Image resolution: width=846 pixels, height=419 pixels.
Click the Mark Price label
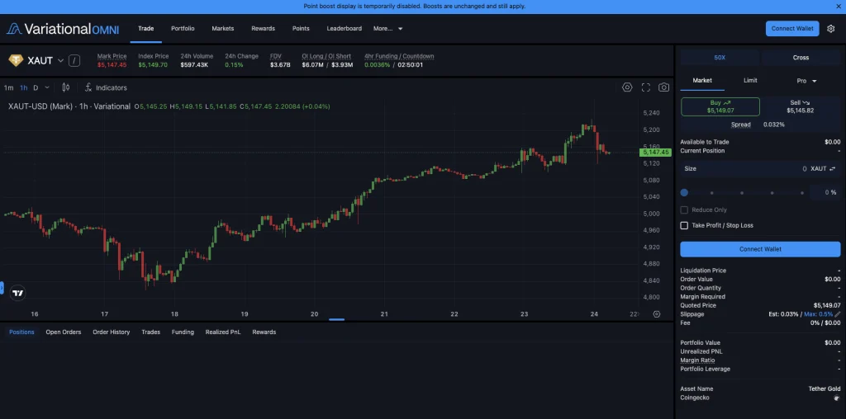click(x=112, y=56)
